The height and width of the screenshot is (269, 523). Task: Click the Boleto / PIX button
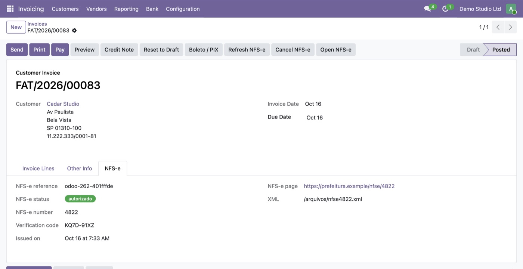(x=204, y=50)
